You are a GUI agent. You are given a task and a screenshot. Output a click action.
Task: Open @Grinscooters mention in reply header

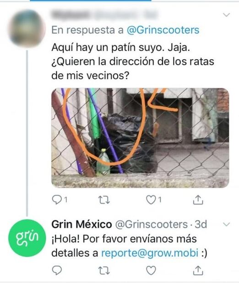163,30
